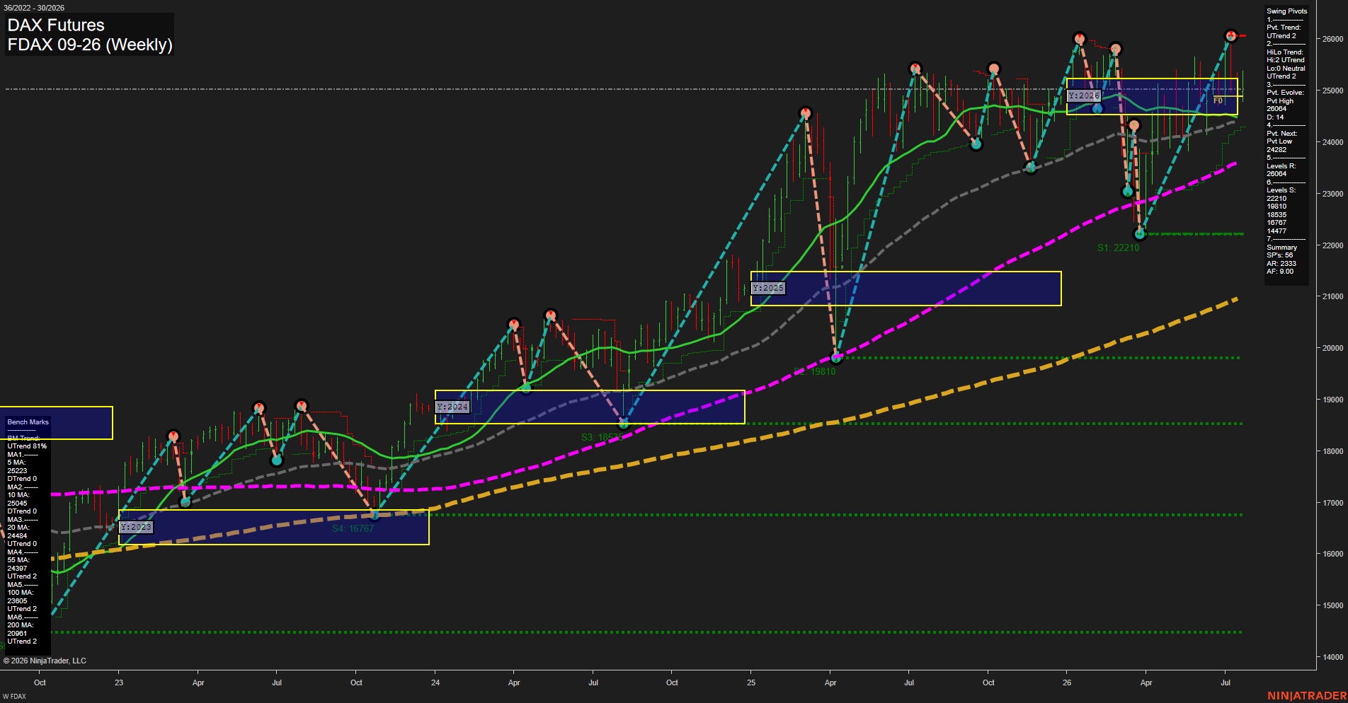Click the Y:2024 yearly range label
Viewport: 1348px width, 703px height.
452,407
